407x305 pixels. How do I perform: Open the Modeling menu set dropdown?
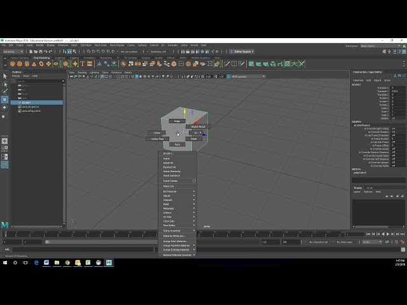point(13,51)
